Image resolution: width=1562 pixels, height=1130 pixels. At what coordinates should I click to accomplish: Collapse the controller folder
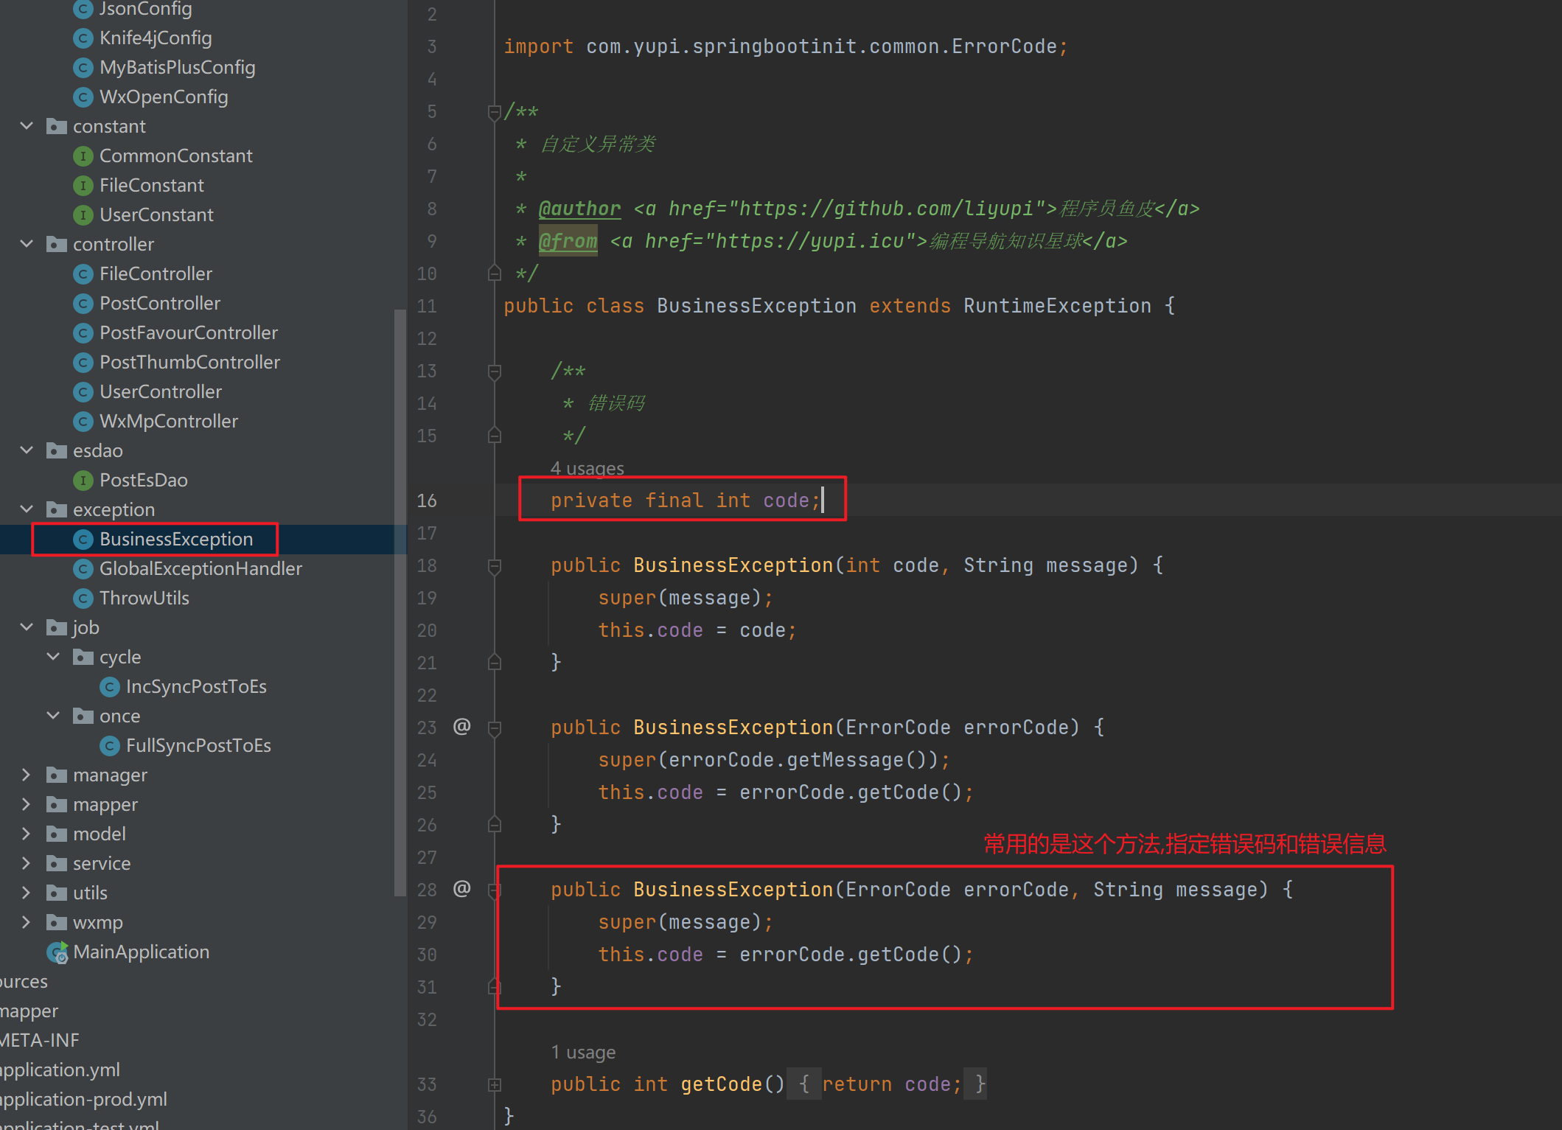click(x=27, y=244)
